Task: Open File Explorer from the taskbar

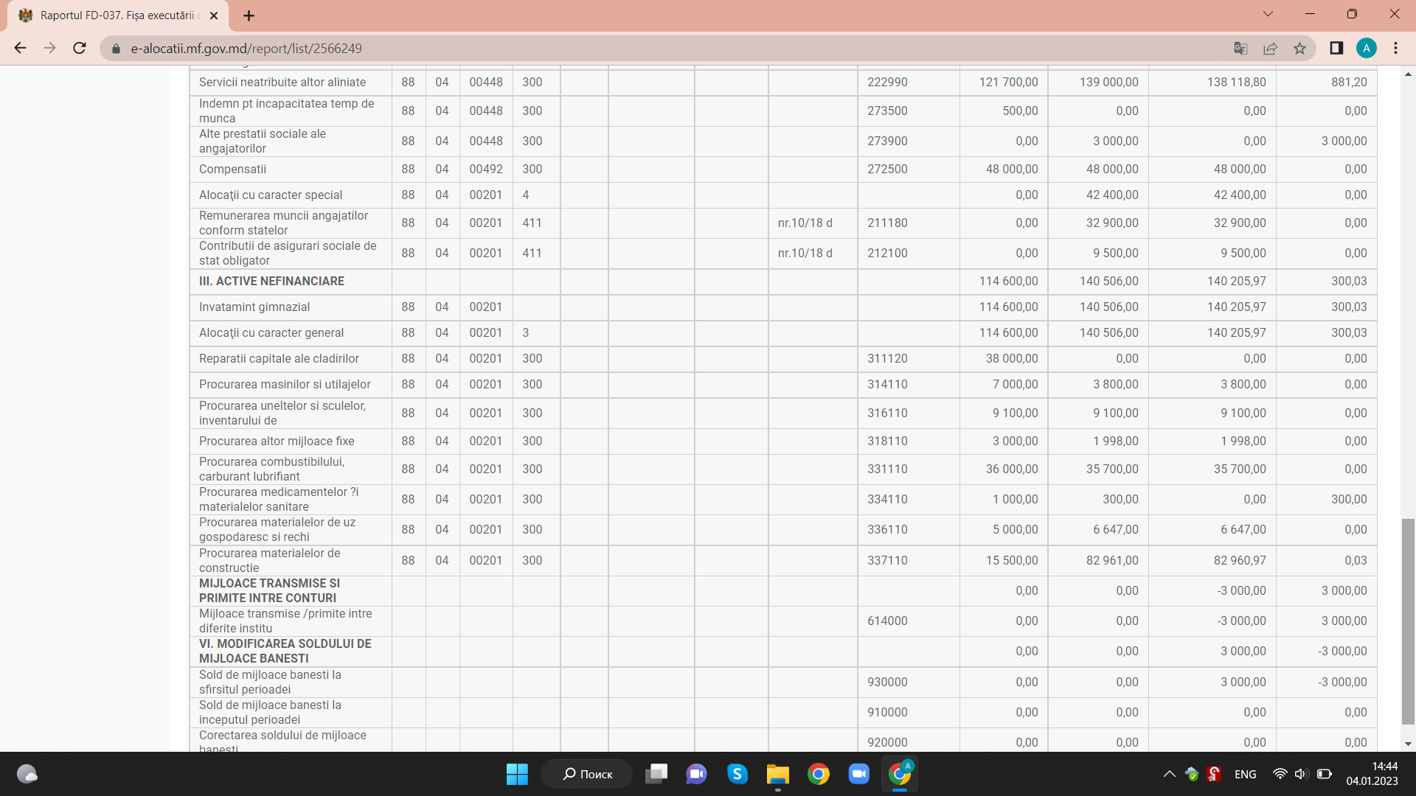Action: tap(777, 774)
